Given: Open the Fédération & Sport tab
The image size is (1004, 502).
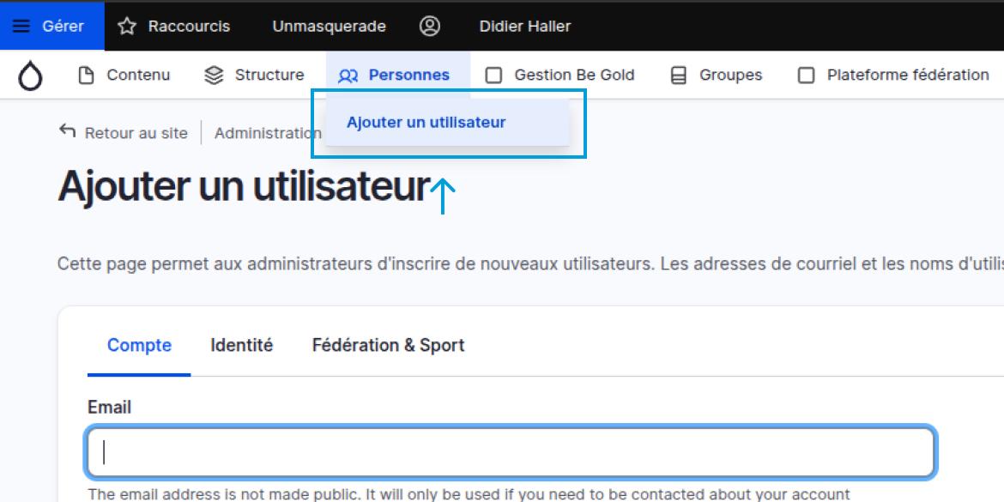Looking at the screenshot, I should [x=388, y=346].
